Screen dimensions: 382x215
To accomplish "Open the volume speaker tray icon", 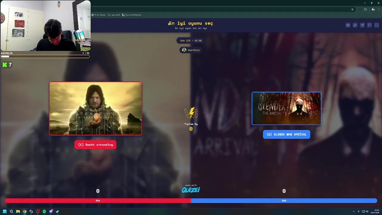I will pos(367,211).
